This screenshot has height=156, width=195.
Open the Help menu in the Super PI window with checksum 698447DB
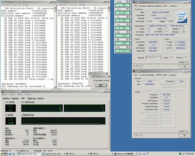pos(82,5)
